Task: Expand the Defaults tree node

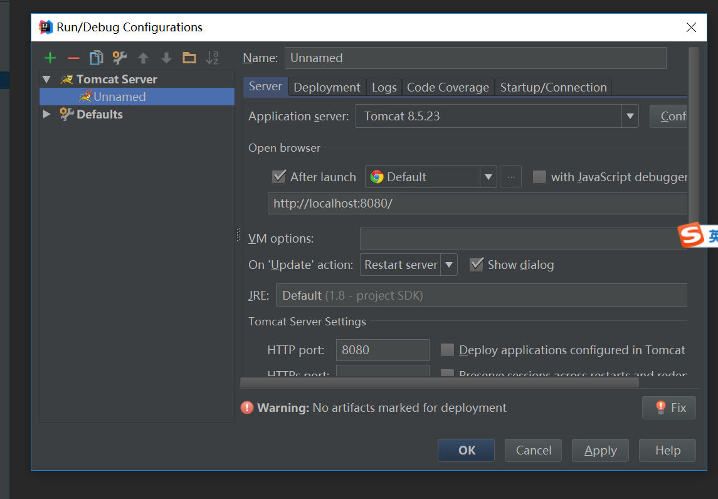Action: coord(46,114)
